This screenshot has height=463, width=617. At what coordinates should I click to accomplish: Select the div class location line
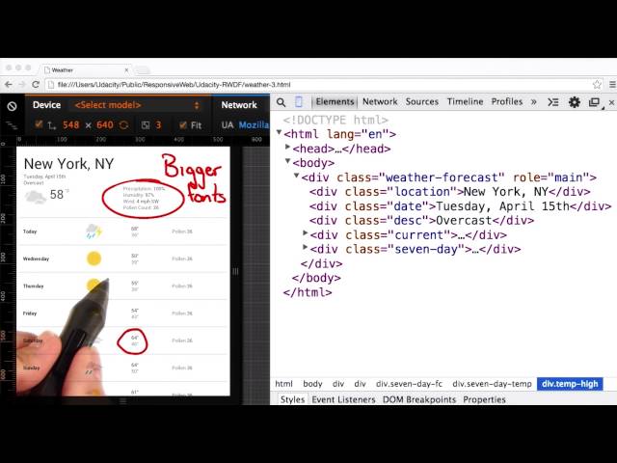pyautogui.click(x=450, y=192)
